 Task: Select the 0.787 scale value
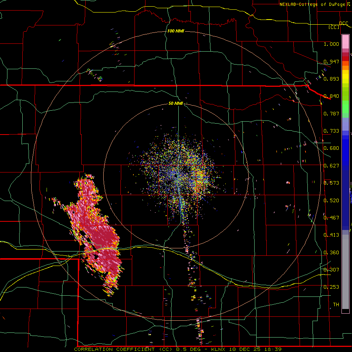pyautogui.click(x=331, y=113)
